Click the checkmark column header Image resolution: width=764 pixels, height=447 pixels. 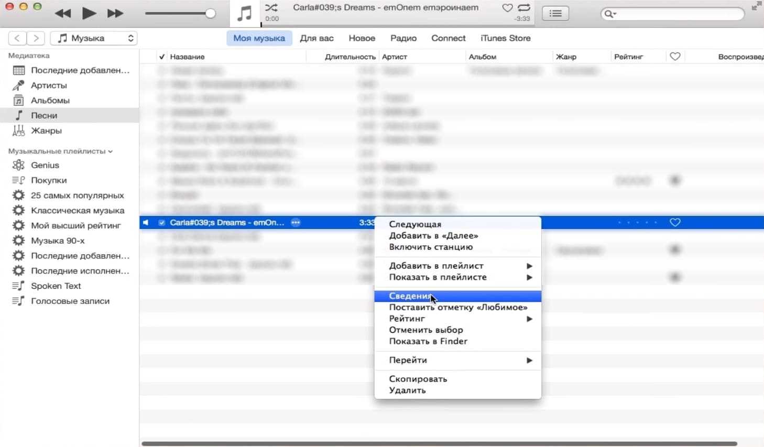coord(161,57)
